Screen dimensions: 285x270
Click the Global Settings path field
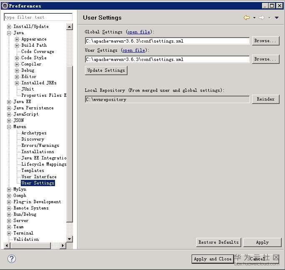(167, 41)
